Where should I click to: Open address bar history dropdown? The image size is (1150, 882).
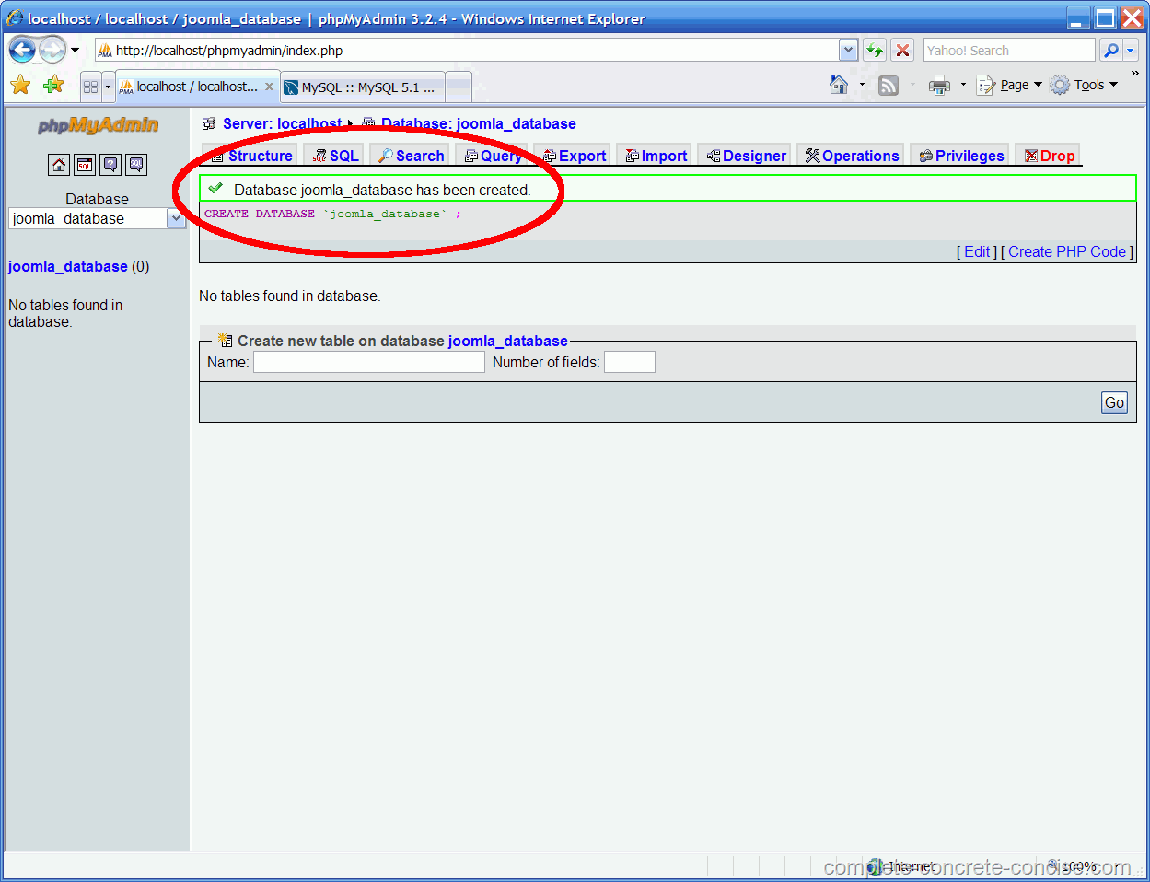[x=849, y=50]
